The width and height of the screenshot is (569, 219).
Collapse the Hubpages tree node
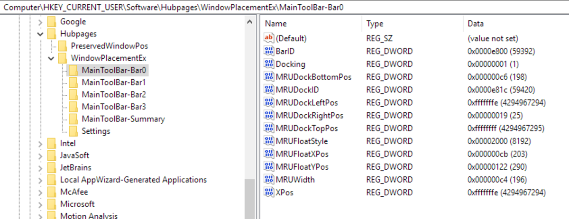[x=39, y=34]
